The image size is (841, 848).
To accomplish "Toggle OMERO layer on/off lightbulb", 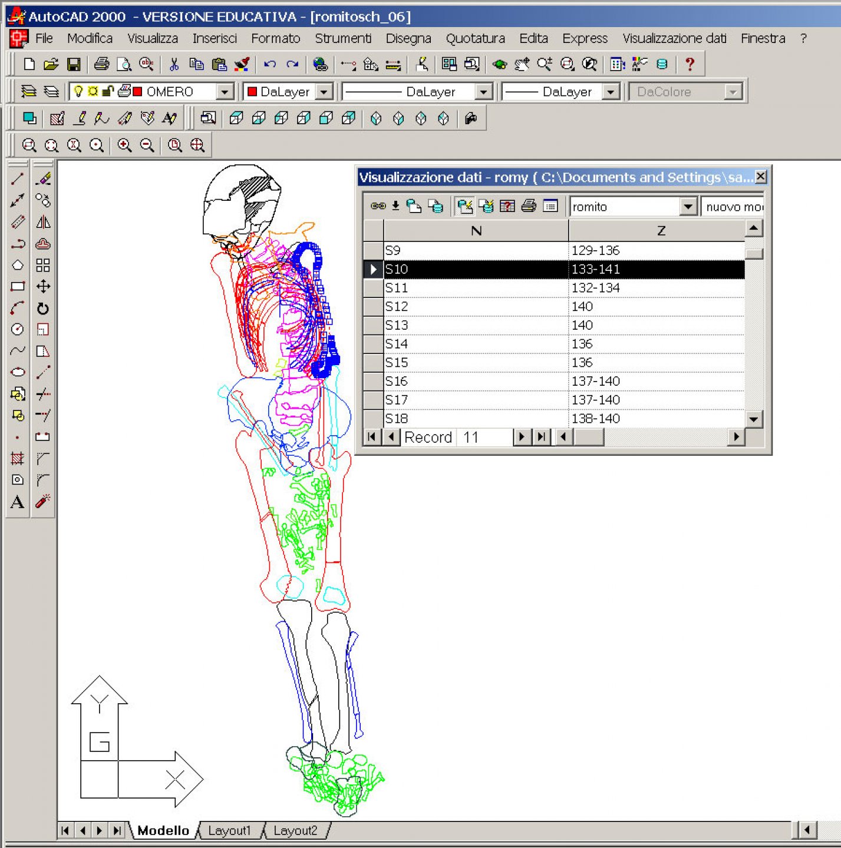I will [x=78, y=91].
